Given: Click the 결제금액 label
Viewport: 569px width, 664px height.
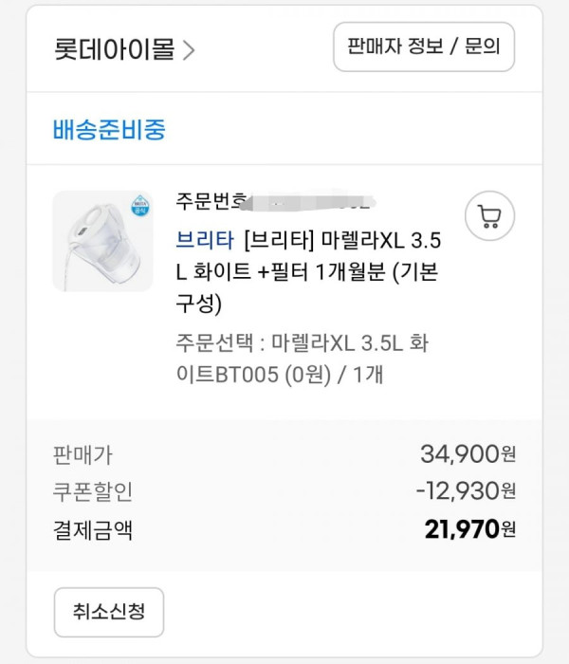Looking at the screenshot, I should click(x=93, y=529).
